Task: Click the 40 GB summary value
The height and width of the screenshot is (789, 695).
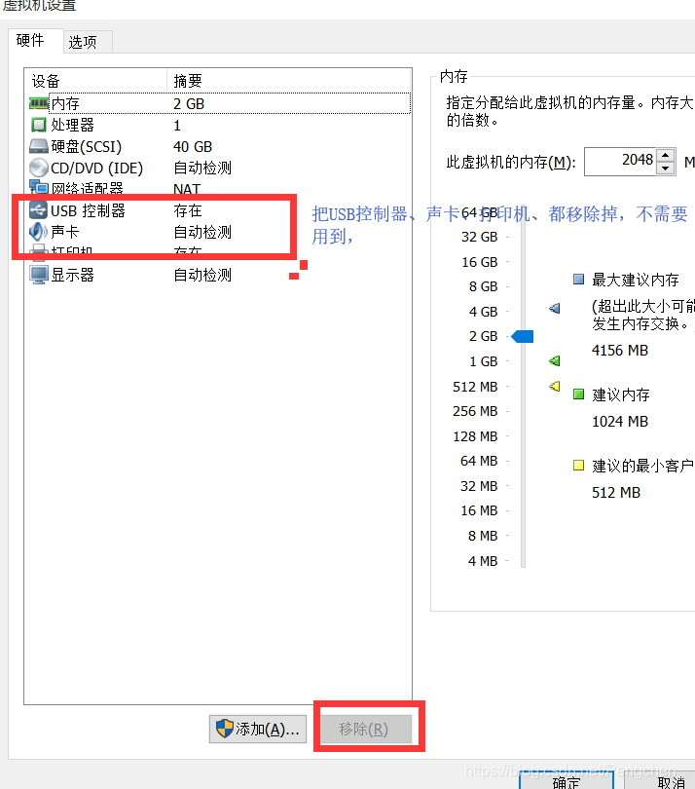Action: click(193, 146)
